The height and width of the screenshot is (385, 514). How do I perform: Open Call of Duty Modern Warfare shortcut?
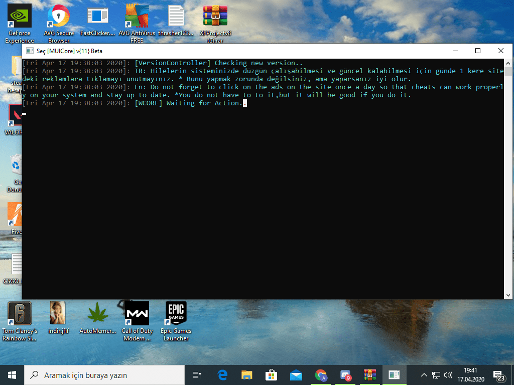(x=137, y=321)
